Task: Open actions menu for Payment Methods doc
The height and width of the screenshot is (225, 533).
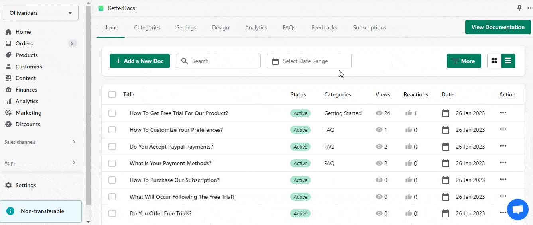Action: coord(503,163)
